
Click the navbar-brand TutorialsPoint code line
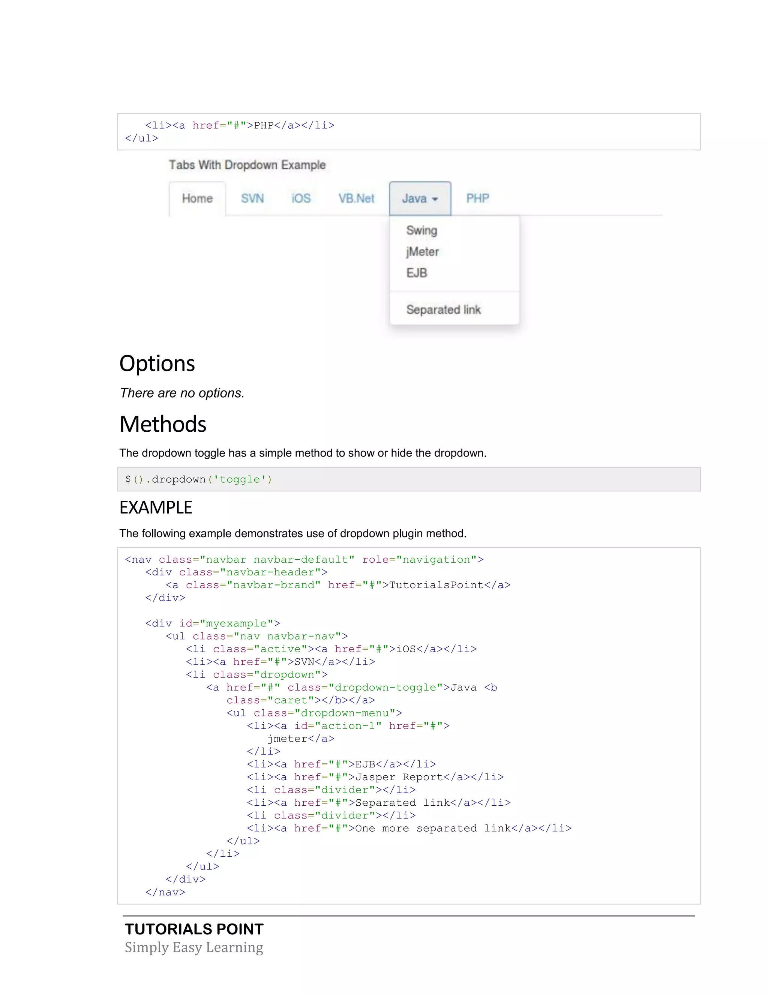[x=338, y=585]
